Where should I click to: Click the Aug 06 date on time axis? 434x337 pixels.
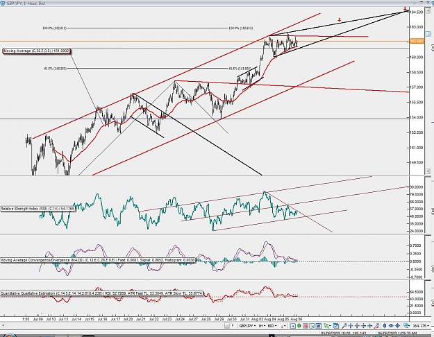point(297,319)
